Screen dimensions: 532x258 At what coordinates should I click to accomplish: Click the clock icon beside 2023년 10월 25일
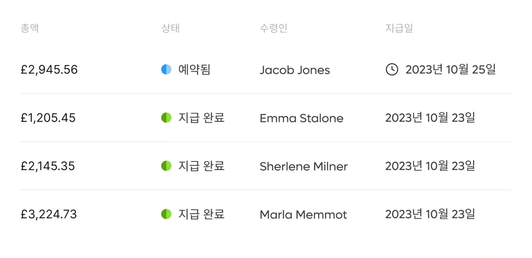[x=392, y=69]
